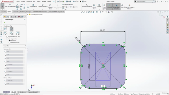Click the Home icon in quick toolbar
Viewport: 169px width, 95px height.
58,2
